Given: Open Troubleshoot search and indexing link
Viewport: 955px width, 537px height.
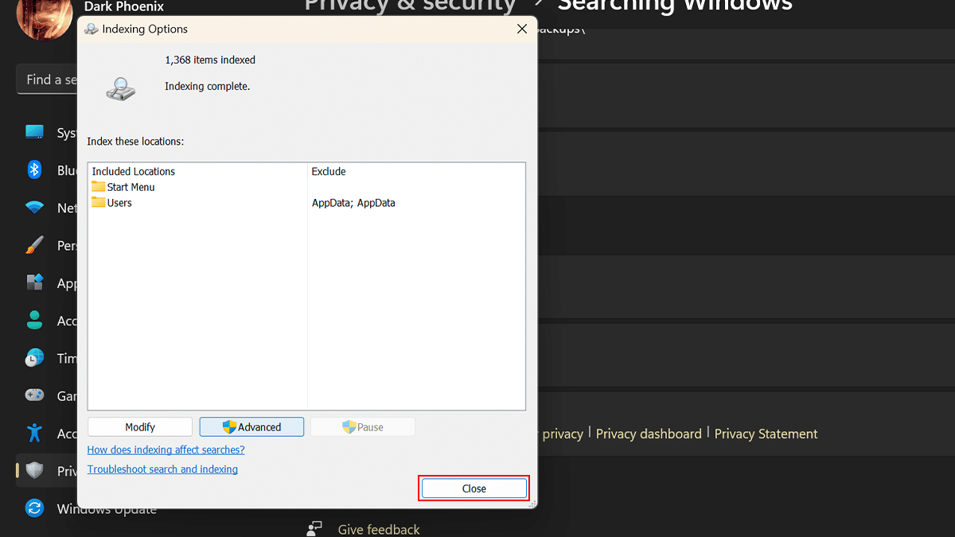Looking at the screenshot, I should tap(162, 469).
